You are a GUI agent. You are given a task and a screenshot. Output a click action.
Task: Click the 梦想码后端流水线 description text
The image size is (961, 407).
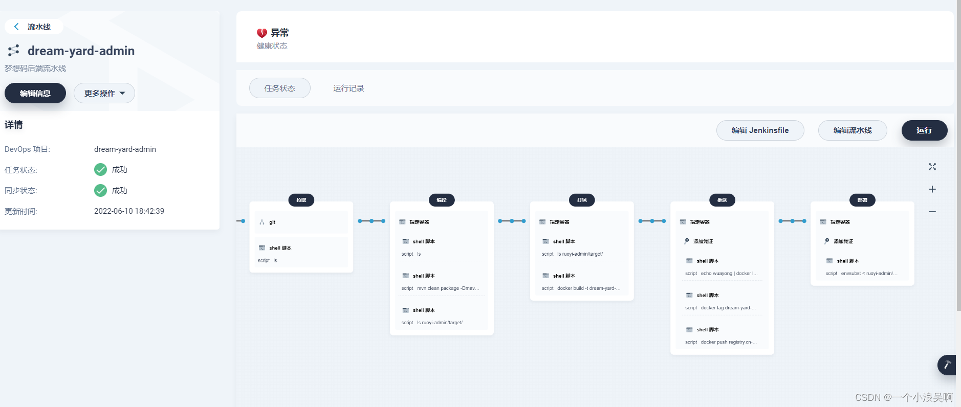tap(35, 69)
